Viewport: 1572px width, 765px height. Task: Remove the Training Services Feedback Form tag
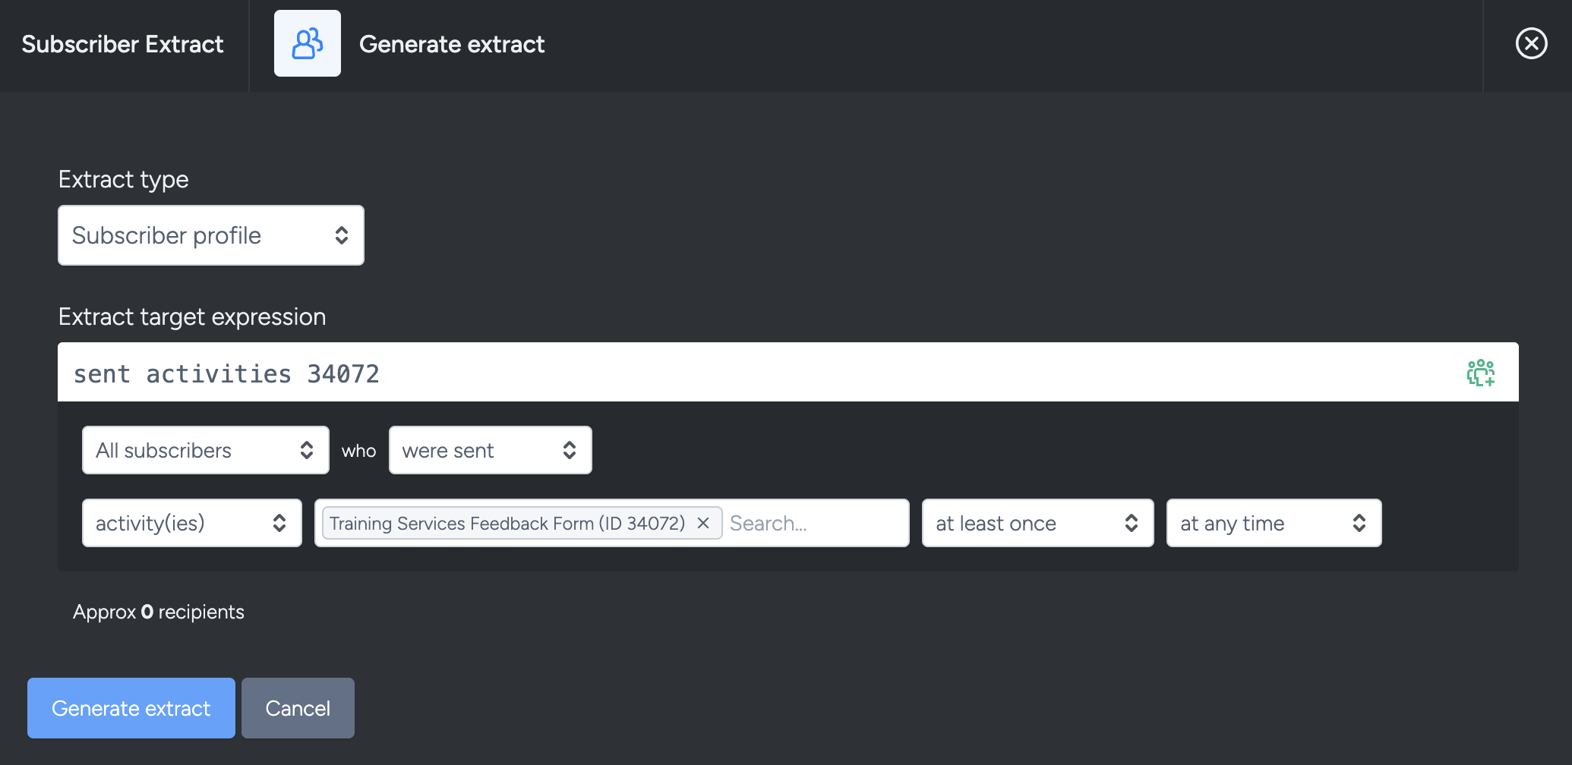point(703,523)
